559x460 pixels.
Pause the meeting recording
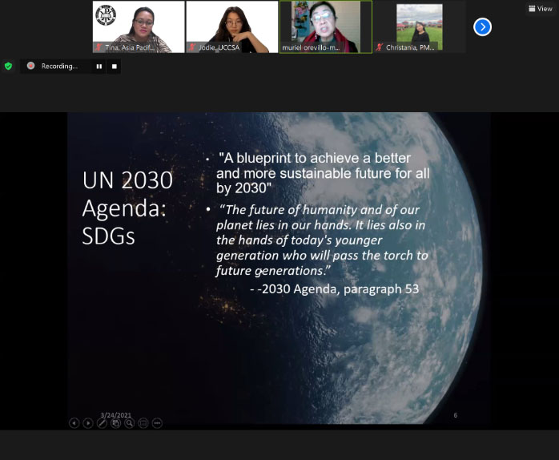(x=99, y=66)
